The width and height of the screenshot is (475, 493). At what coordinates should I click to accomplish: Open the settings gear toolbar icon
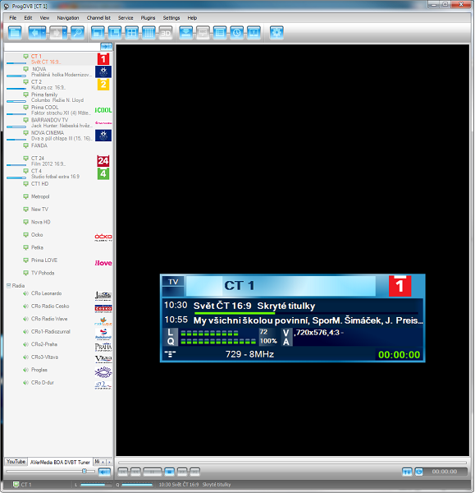(x=276, y=32)
